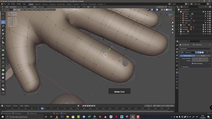Activate the Move tool in the left toolbar
This screenshot has width=212, height=119.
click(3, 22)
